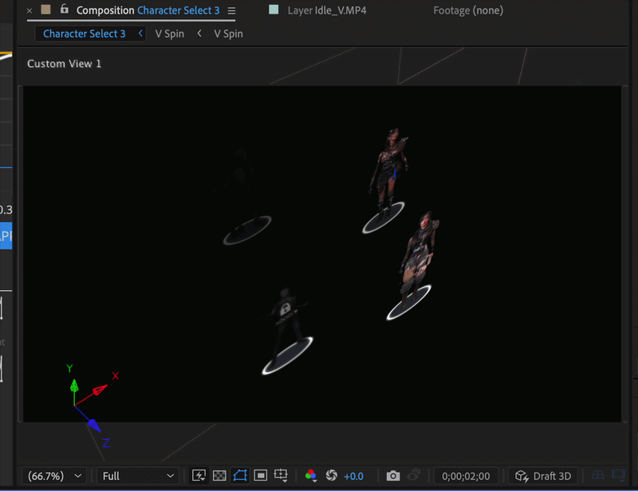
Task: Toggle the extended viewer icon at toolbar end
Action: pos(619,475)
